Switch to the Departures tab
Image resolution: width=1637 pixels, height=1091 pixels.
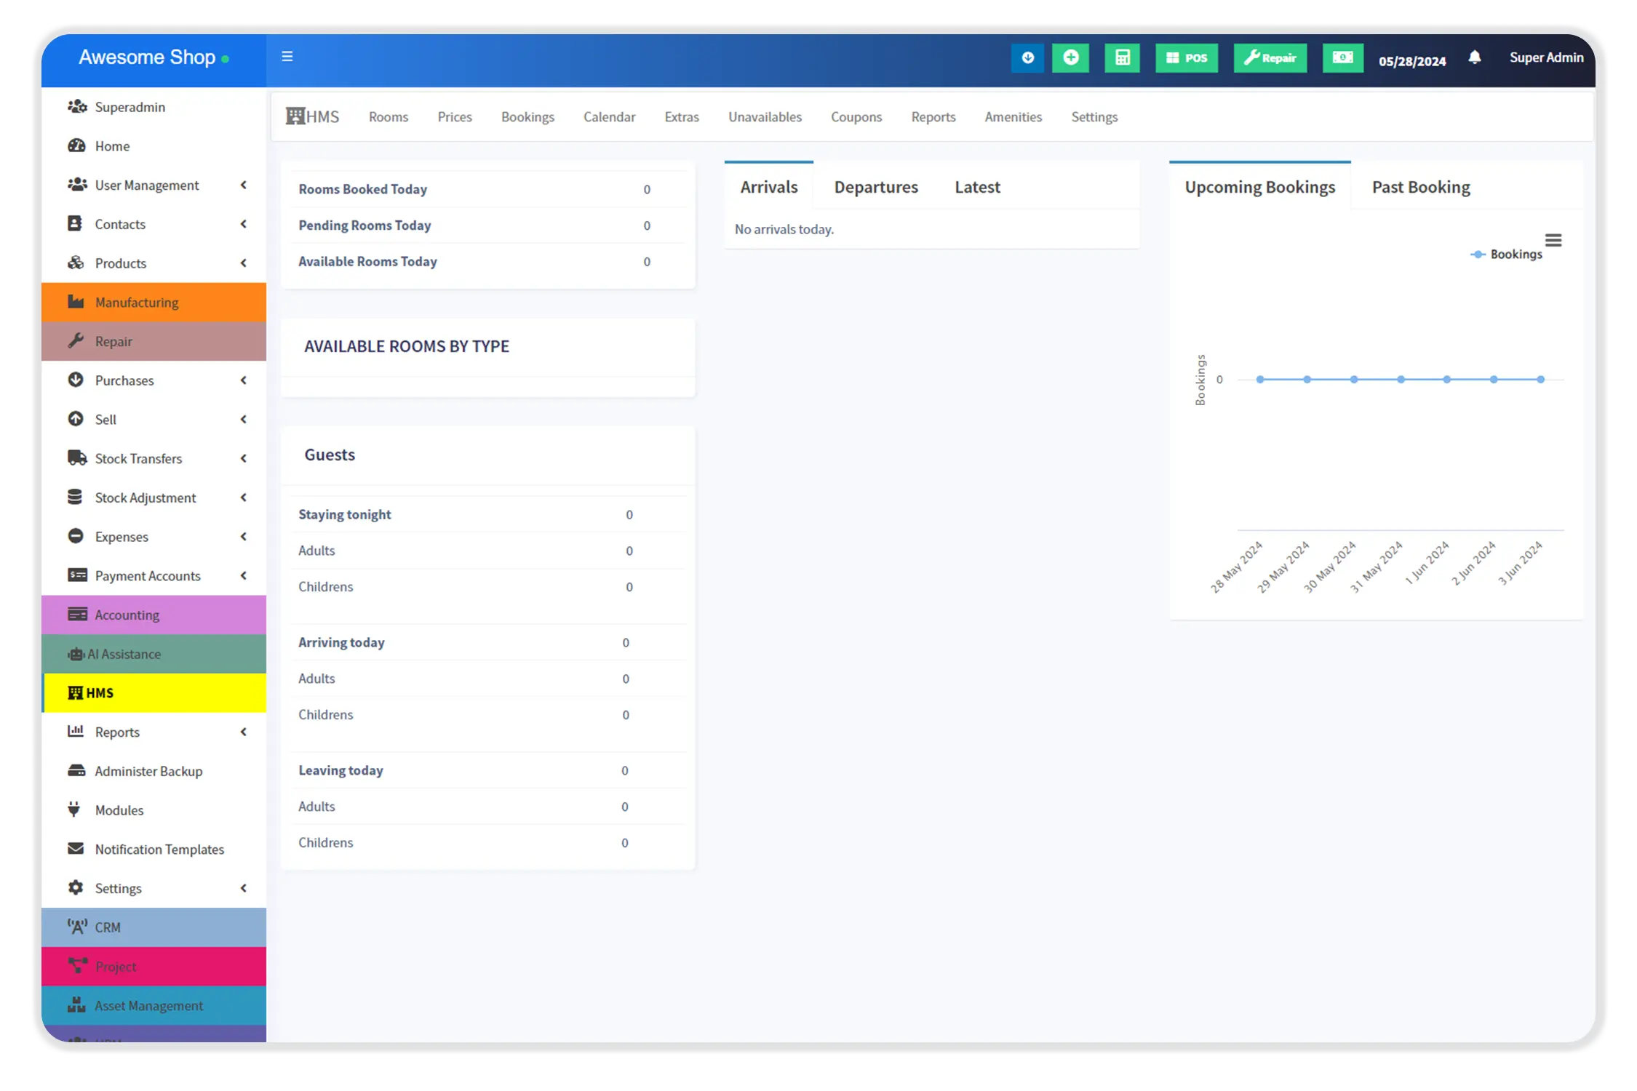(x=876, y=187)
